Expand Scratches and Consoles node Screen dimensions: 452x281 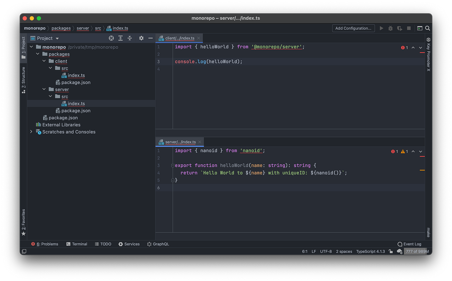point(31,132)
